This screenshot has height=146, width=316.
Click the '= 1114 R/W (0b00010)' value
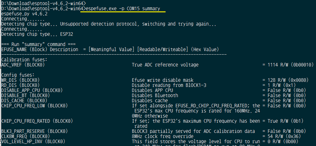[288, 65]
